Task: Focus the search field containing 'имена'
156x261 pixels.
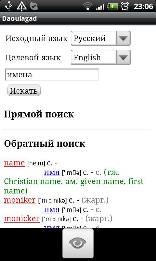Action: tap(52, 75)
